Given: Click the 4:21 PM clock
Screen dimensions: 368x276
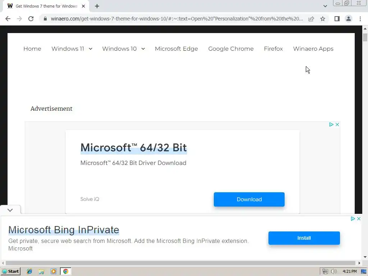Looking at the screenshot, I should (x=349, y=272).
